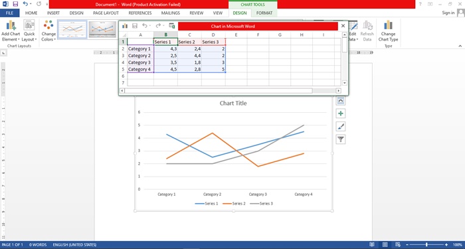The width and height of the screenshot is (465, 249).
Task: Click the Change Chart Type icon
Action: [388, 31]
